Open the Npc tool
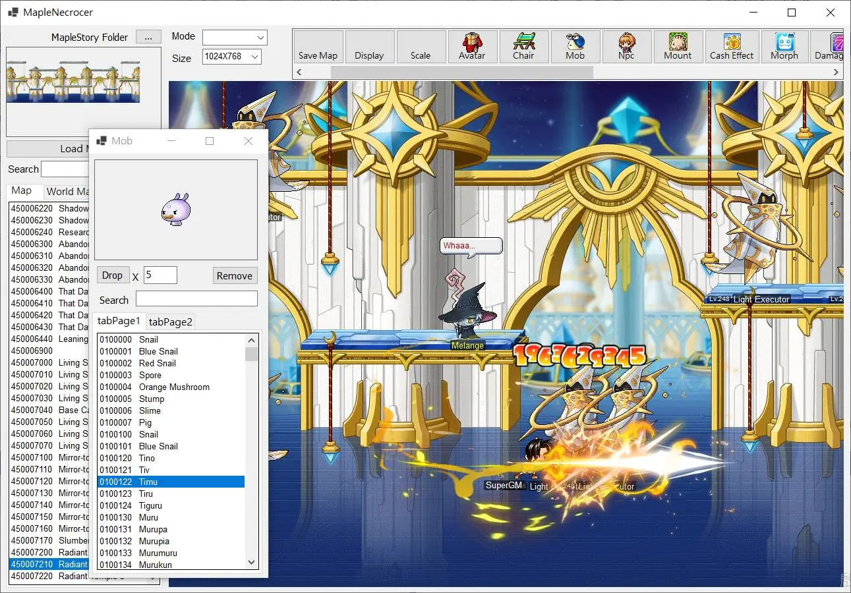 click(x=626, y=47)
